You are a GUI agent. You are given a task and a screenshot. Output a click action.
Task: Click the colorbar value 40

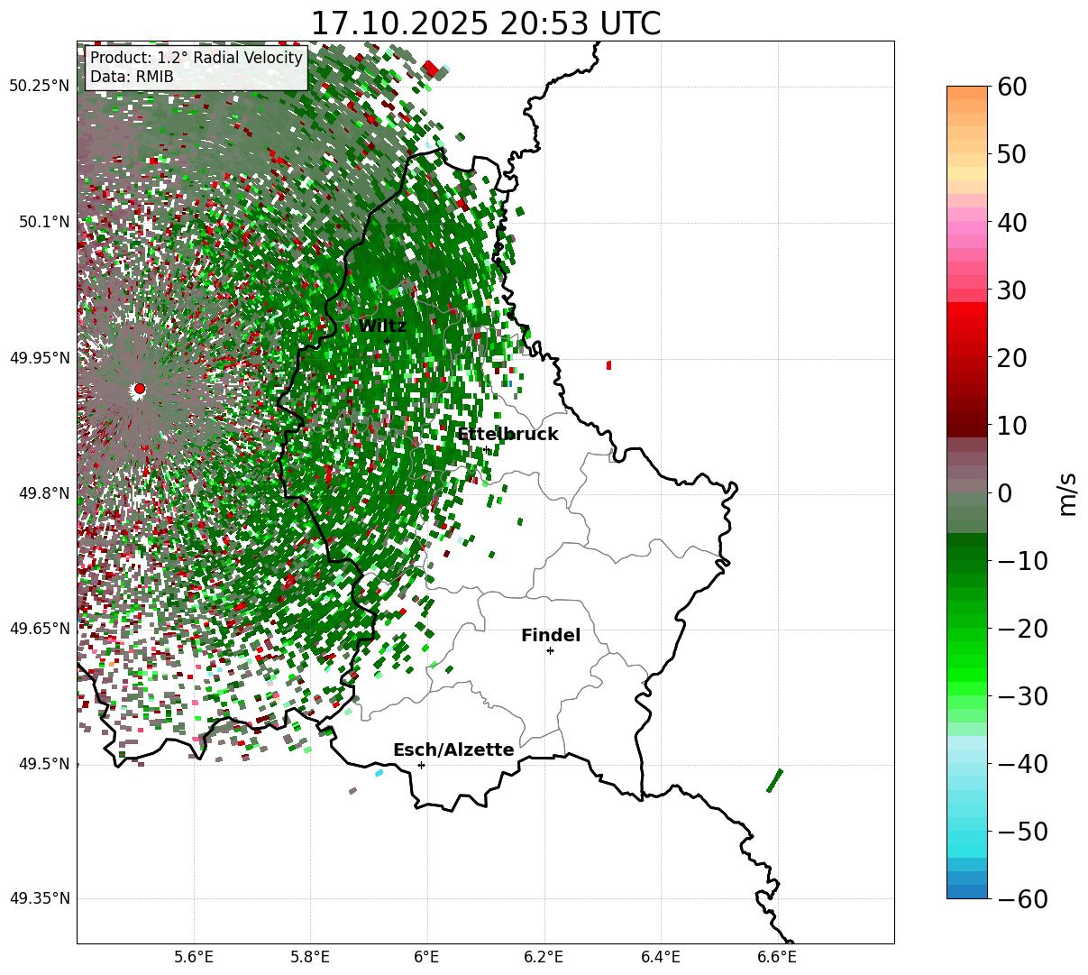[x=1010, y=222]
